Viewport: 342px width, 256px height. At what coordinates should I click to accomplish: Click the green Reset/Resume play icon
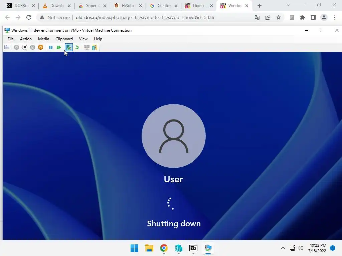pos(59,47)
